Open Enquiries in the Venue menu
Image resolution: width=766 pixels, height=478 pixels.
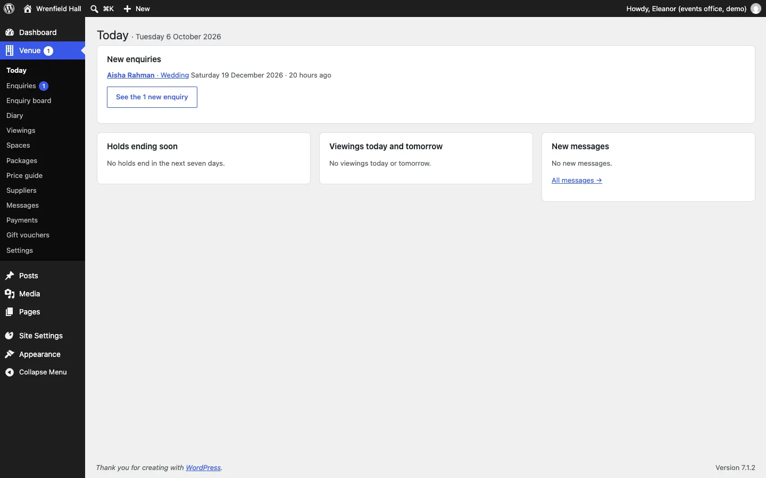[x=21, y=86]
